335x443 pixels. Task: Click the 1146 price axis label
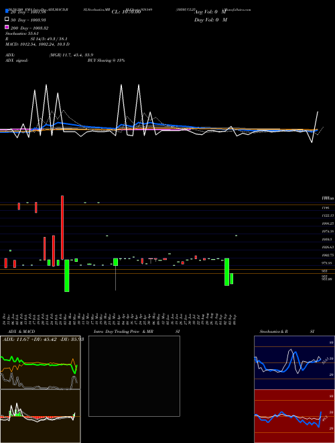point(326,207)
